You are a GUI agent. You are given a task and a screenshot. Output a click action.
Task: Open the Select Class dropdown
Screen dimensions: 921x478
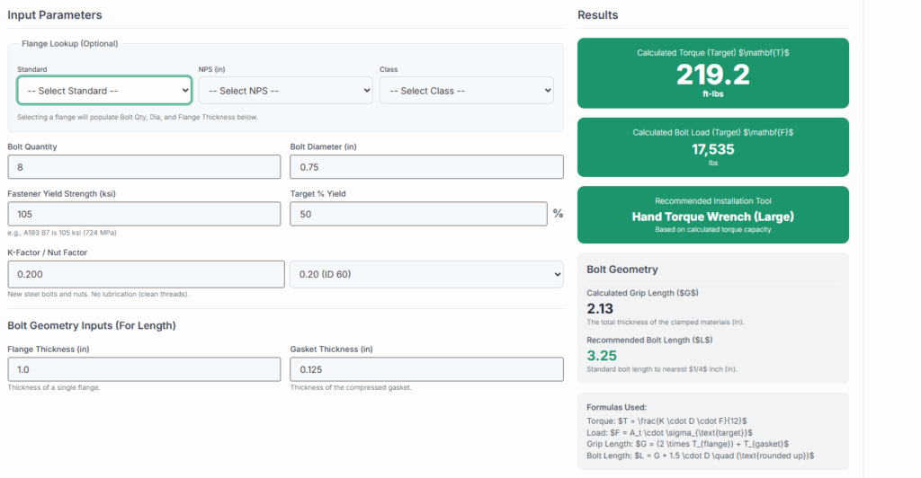[467, 91]
